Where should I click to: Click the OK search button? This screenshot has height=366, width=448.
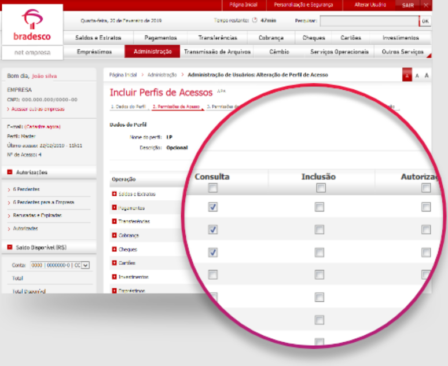[x=425, y=21]
